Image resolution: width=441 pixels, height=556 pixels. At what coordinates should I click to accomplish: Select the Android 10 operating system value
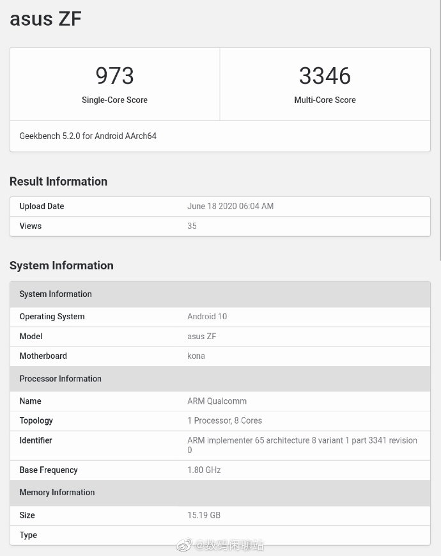coord(207,317)
